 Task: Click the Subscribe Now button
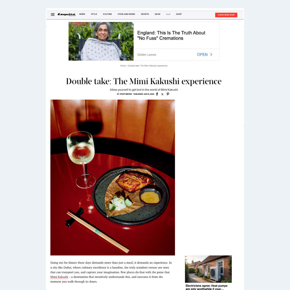pyautogui.click(x=226, y=15)
